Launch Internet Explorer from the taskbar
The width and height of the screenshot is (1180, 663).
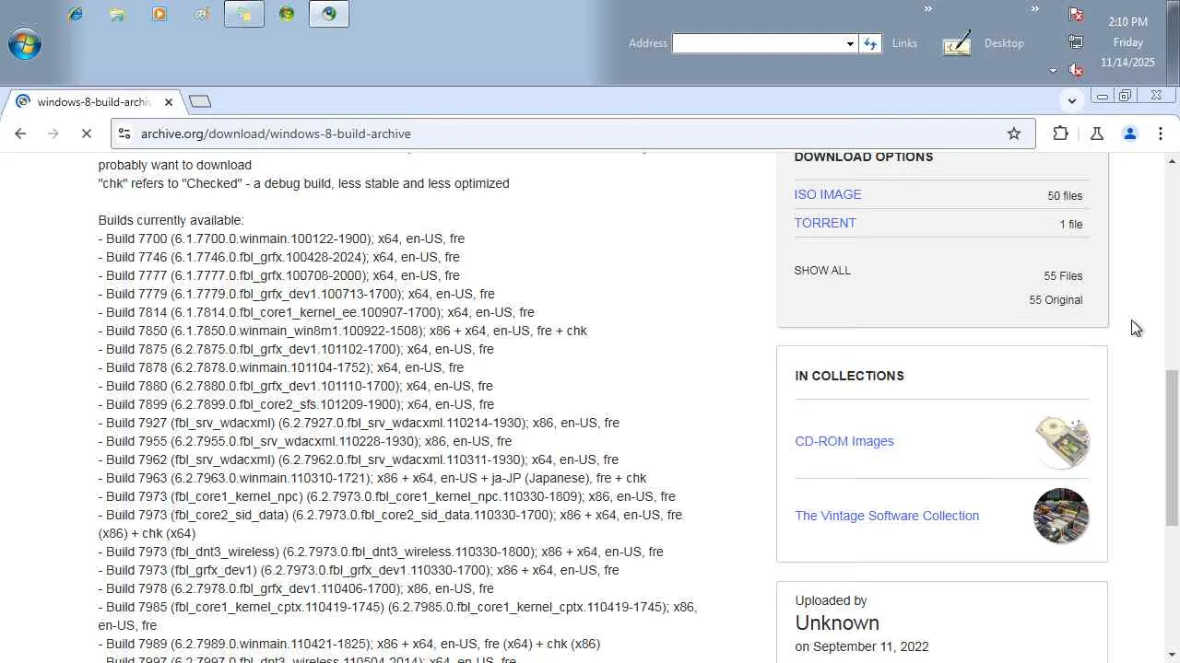[x=76, y=14]
